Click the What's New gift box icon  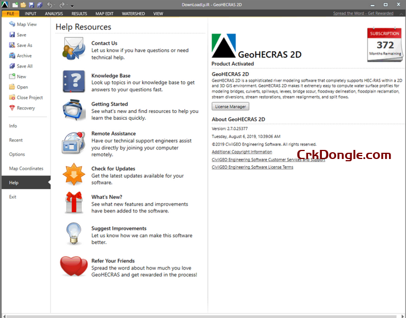[74, 203]
